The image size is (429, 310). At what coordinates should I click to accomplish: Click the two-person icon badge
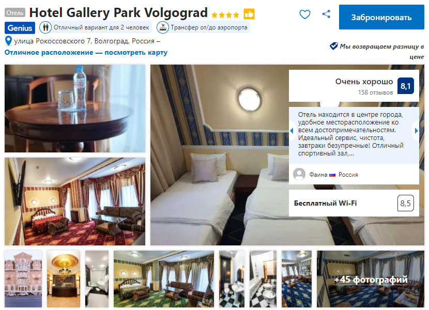(45, 27)
